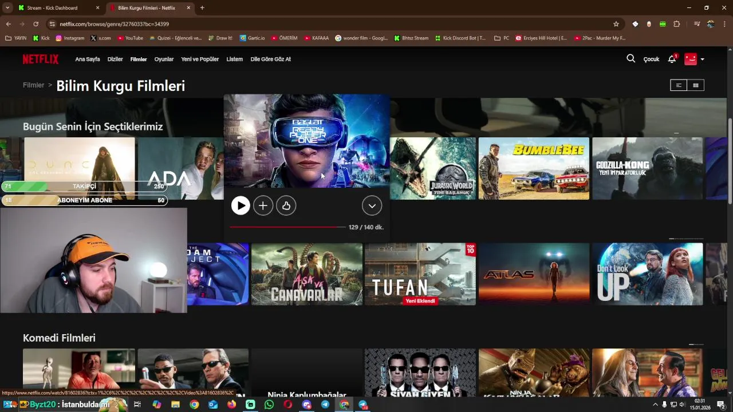733x412 pixels.
Task: Bookmark this page with the star icon
Action: click(616, 24)
